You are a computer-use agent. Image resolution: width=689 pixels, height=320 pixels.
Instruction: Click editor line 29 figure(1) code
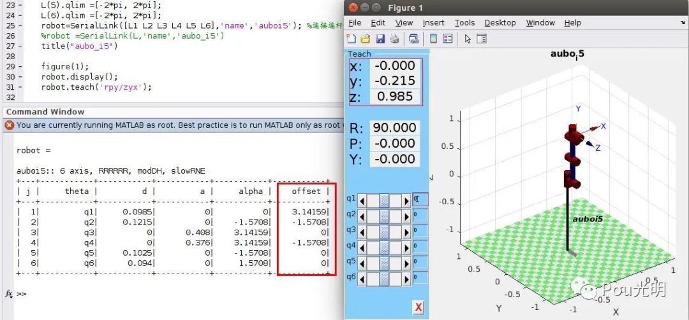(65, 67)
